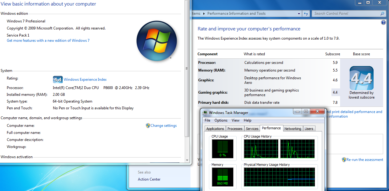This screenshot has height=191, width=389.
Task: Maximize the Windows Task Manager window
Action: click(306, 111)
